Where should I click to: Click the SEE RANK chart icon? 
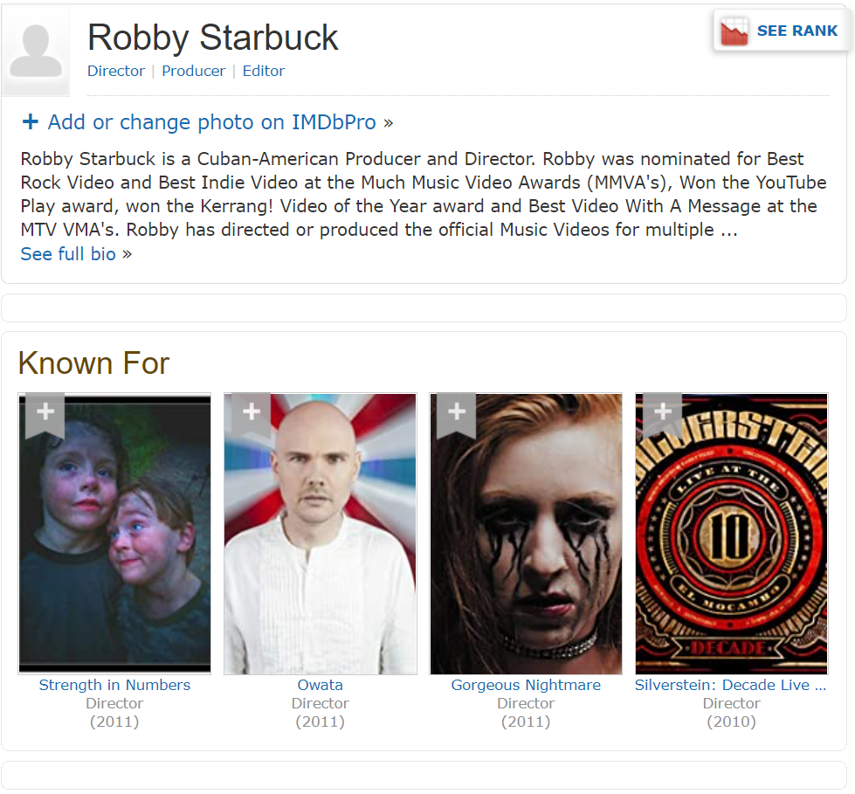pyautogui.click(x=734, y=31)
